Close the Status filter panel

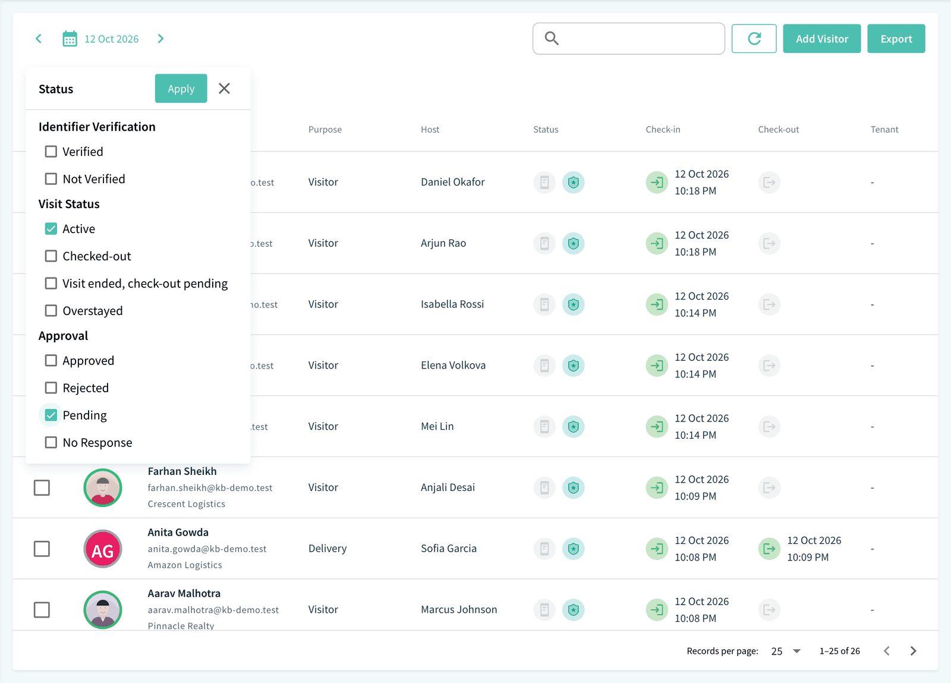point(224,89)
